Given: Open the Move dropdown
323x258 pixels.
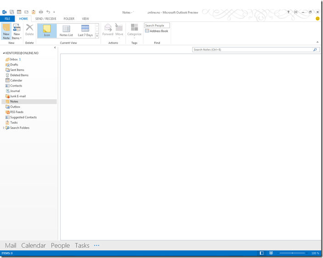Looking at the screenshot, I should [119, 31].
